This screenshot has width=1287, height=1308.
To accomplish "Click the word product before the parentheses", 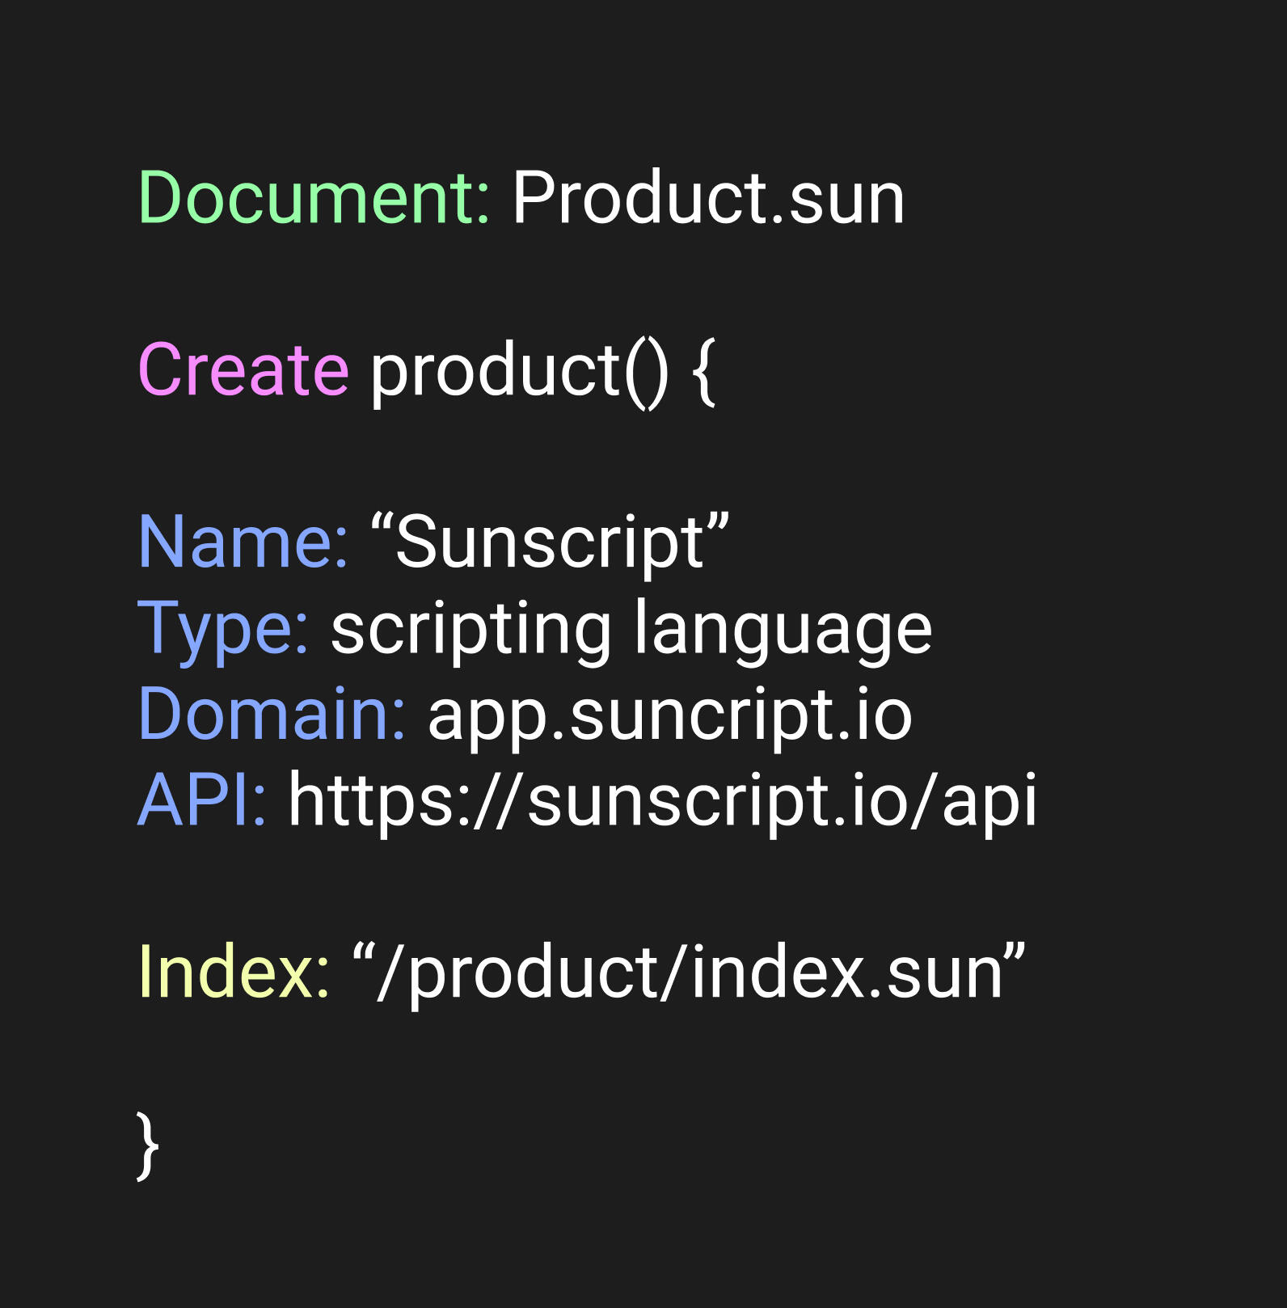I will tap(495, 372).
